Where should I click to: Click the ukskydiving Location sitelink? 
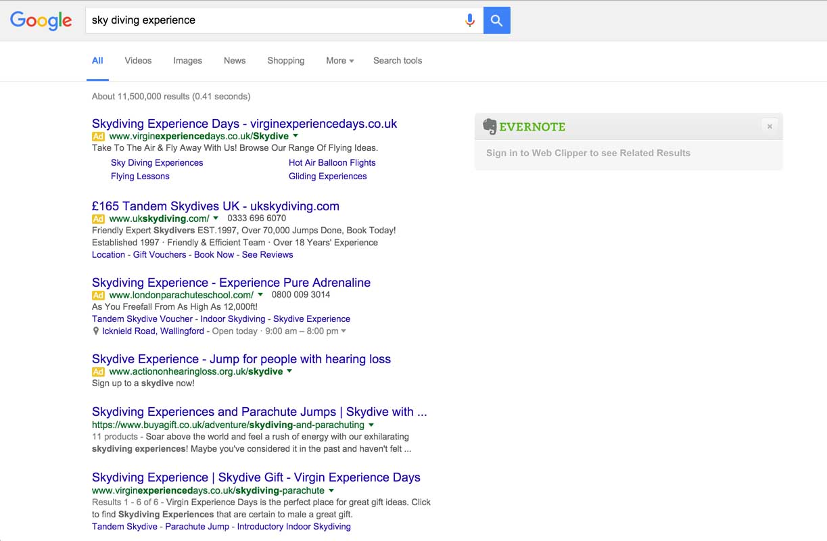(x=108, y=255)
